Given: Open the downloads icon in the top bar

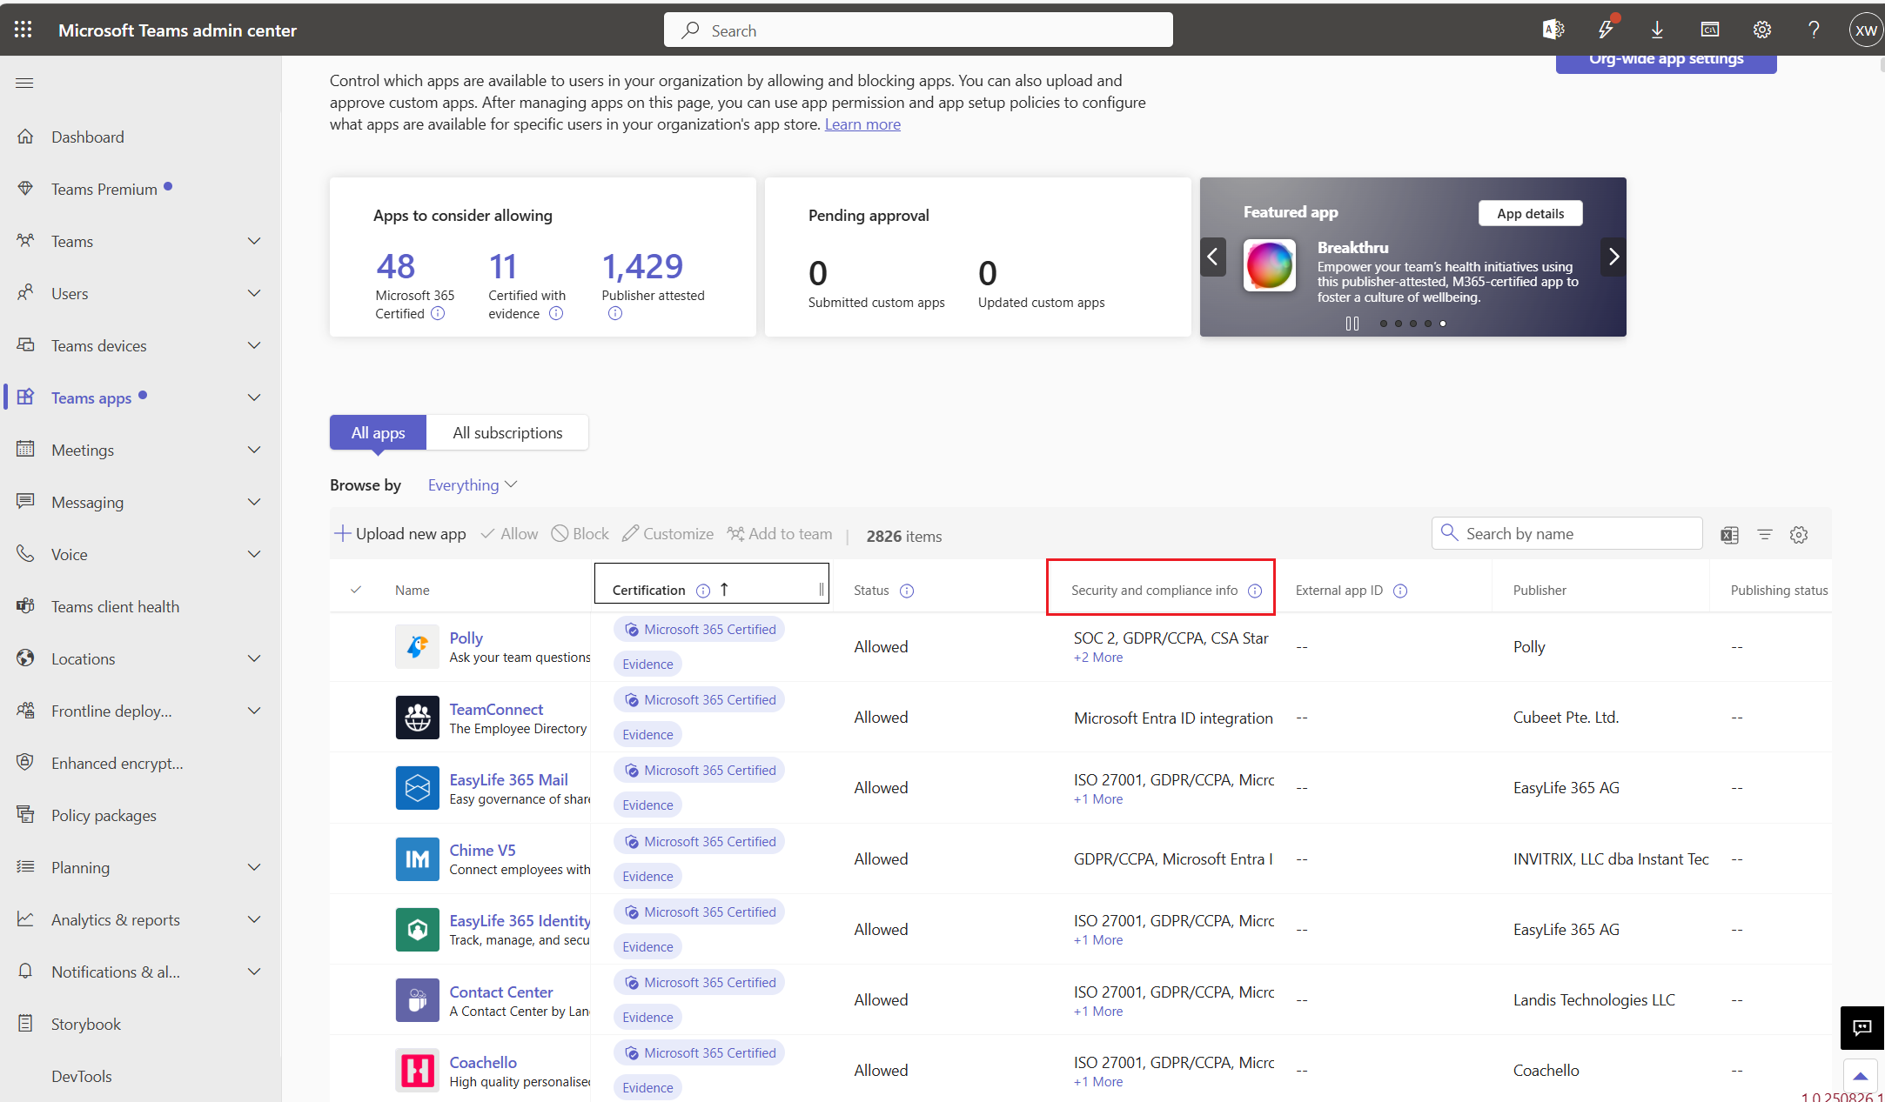Looking at the screenshot, I should (1658, 29).
